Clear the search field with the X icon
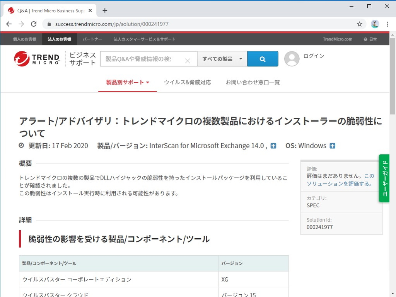Image resolution: width=396 pixels, height=297 pixels. coord(188,61)
